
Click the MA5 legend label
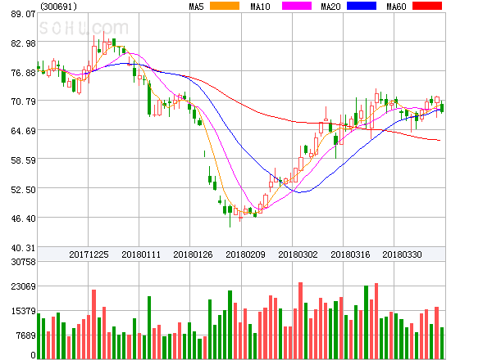196,7
